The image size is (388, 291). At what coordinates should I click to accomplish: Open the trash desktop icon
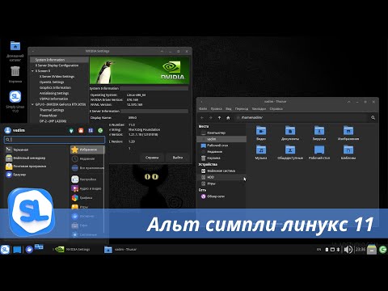tap(15, 74)
